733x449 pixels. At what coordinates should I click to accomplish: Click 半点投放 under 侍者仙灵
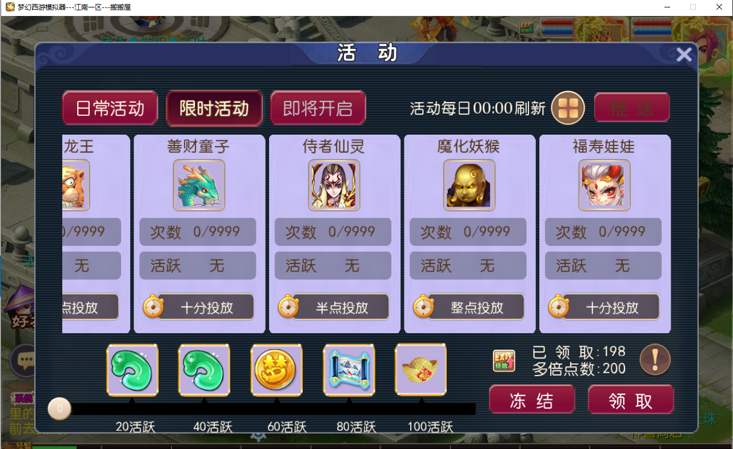coord(341,308)
